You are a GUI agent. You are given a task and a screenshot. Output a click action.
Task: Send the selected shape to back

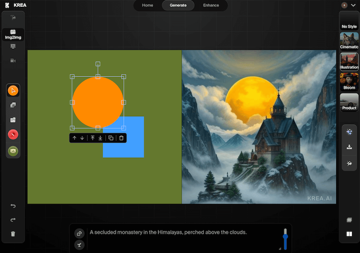pos(100,138)
